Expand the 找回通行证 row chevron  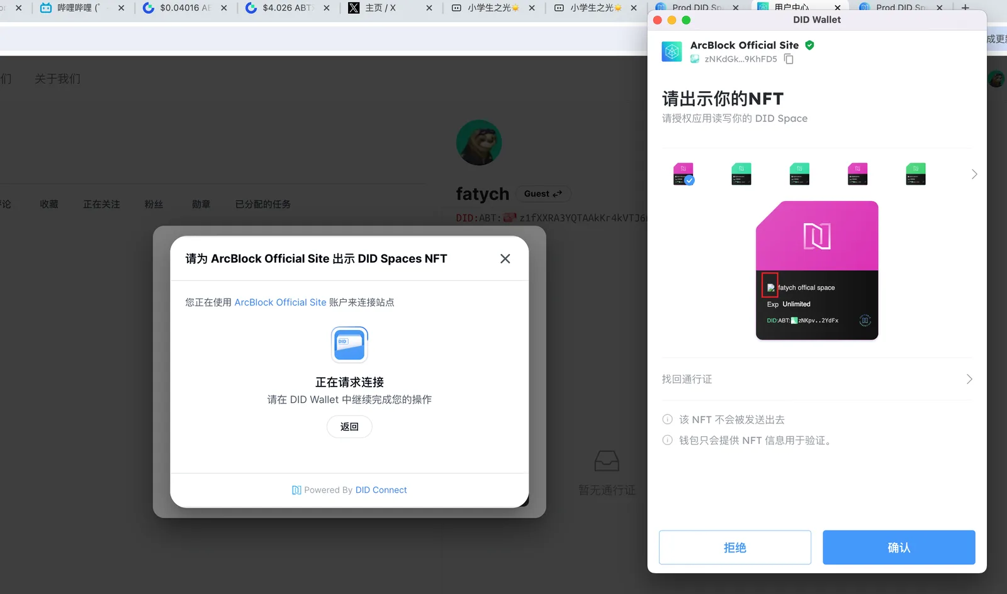coord(969,379)
